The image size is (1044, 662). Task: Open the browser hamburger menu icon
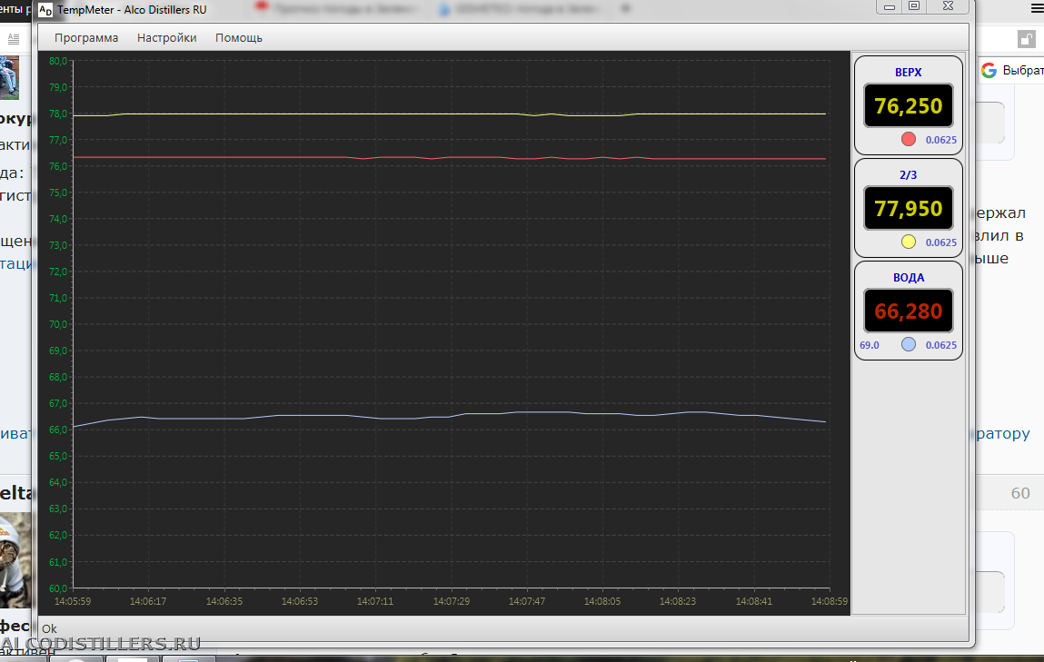tap(1038, 9)
